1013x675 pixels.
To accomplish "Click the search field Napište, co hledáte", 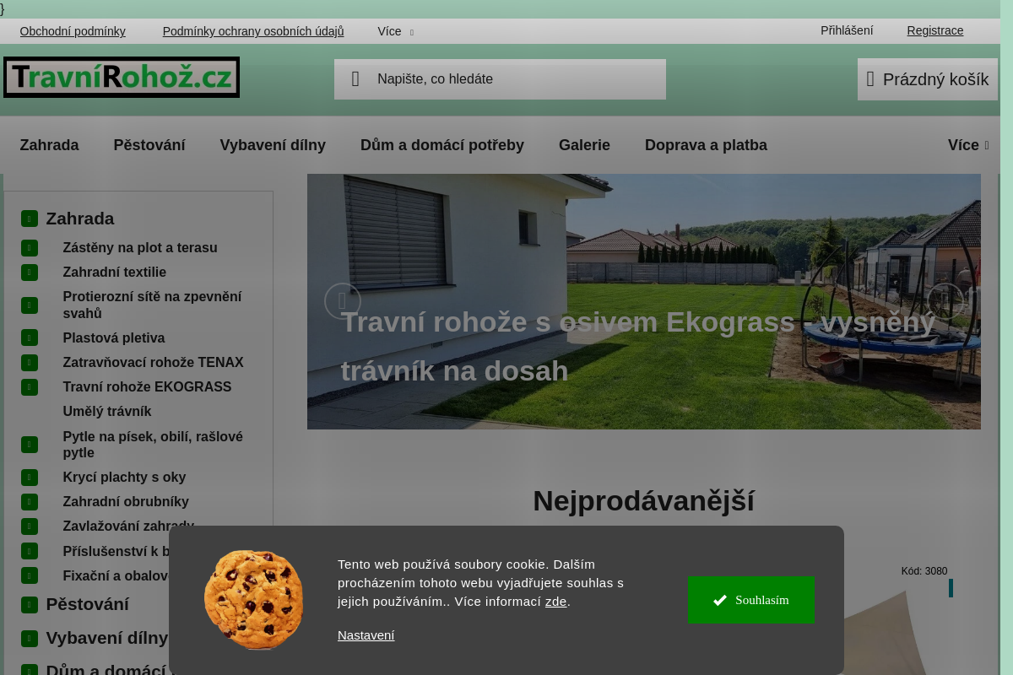I will pyautogui.click(x=500, y=79).
